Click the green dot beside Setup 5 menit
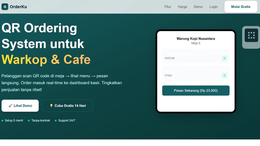 click(2, 121)
